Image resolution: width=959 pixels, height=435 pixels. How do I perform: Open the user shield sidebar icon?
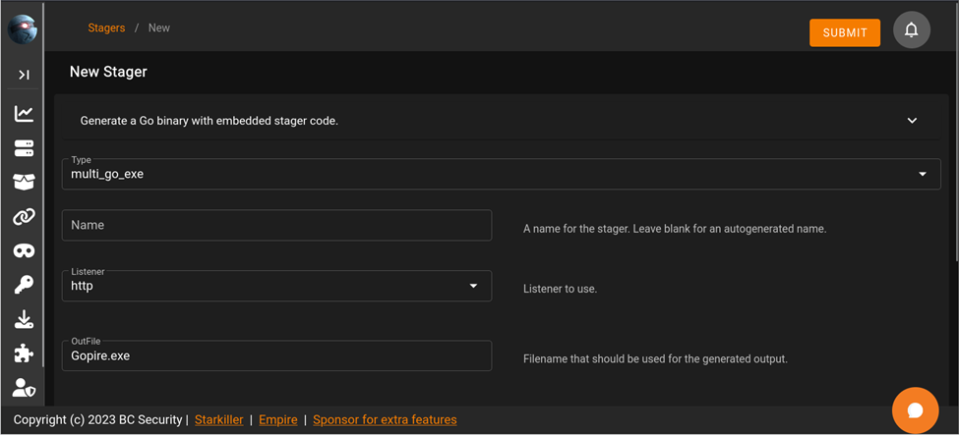point(24,388)
